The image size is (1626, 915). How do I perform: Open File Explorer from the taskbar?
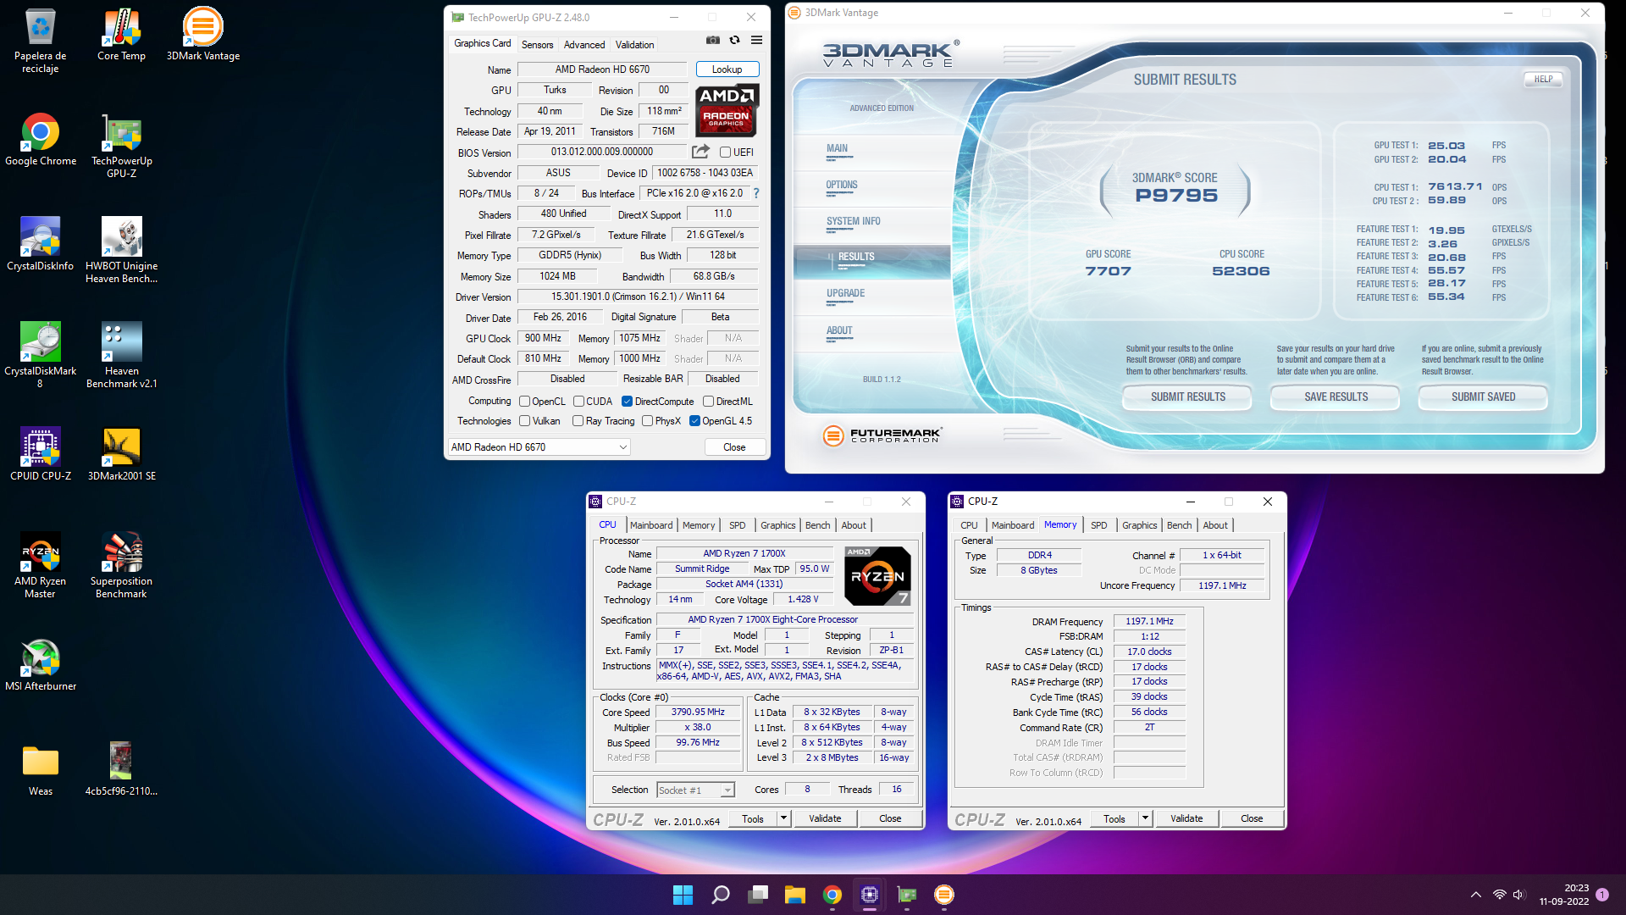click(794, 895)
